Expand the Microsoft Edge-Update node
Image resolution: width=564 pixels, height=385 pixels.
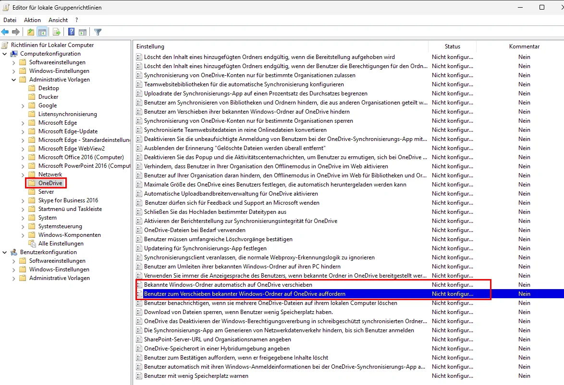click(23, 131)
